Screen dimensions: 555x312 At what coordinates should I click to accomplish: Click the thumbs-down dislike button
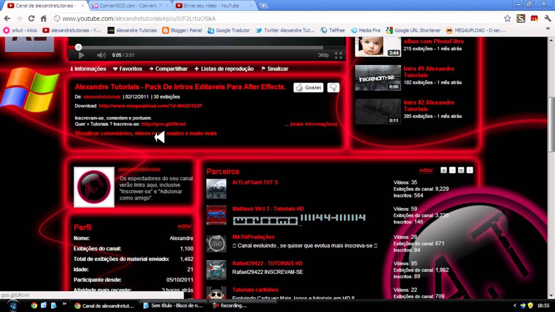pos(333,88)
